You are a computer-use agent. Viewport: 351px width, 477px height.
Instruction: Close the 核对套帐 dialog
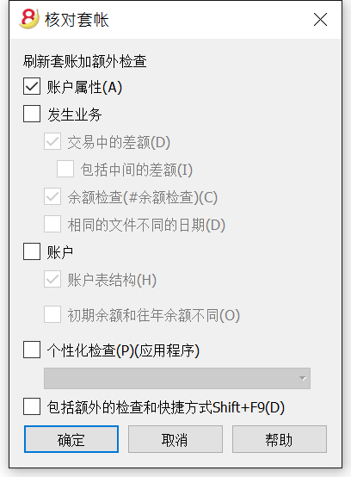(x=320, y=20)
